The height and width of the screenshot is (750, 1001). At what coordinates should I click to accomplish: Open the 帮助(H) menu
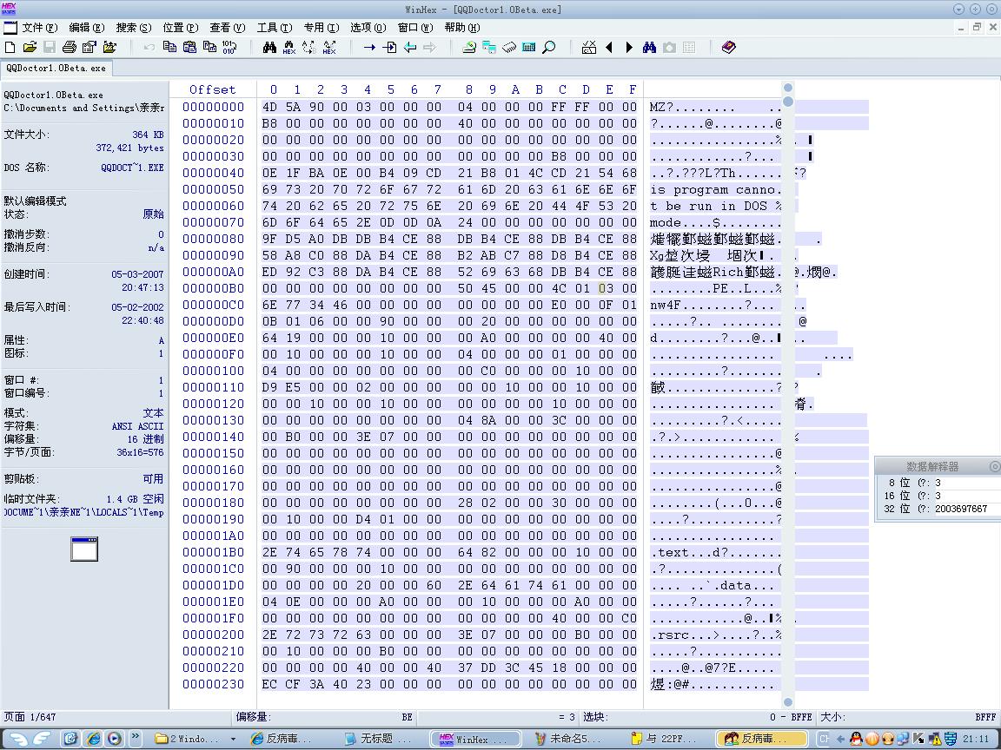[x=462, y=28]
